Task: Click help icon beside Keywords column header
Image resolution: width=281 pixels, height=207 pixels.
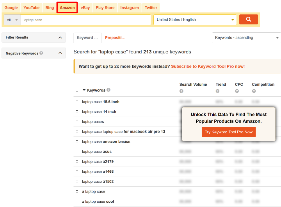Action: (x=108, y=90)
